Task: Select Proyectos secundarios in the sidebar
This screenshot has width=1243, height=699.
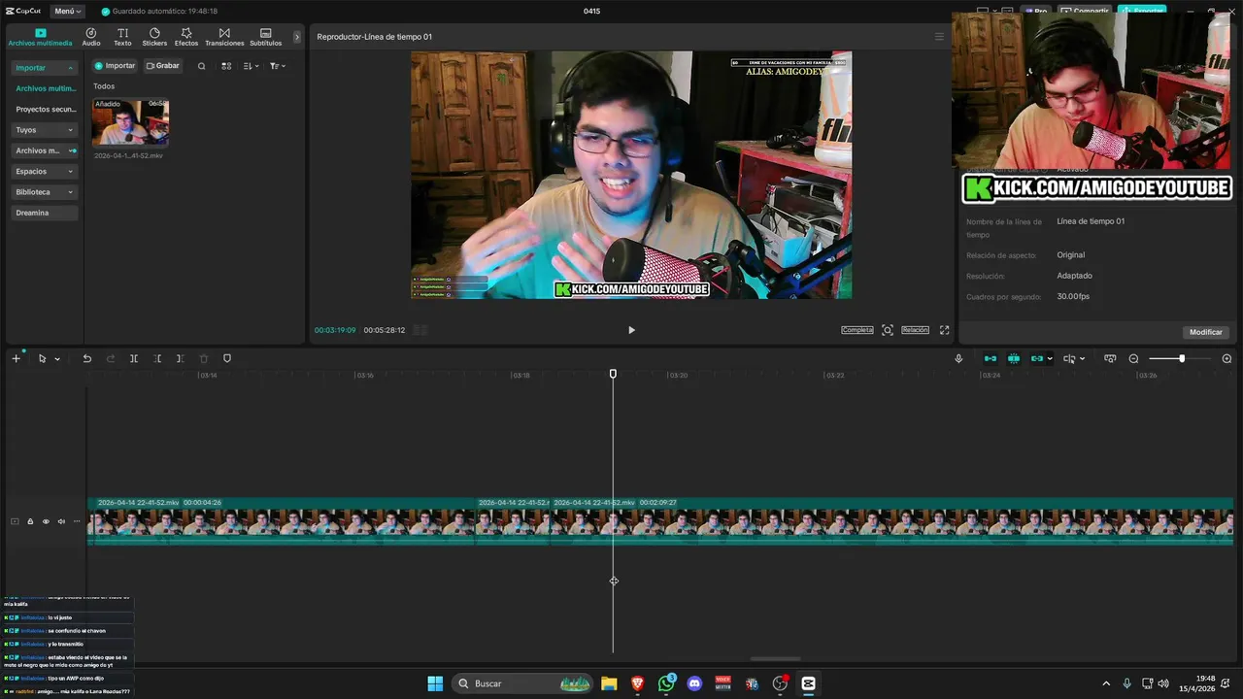Action: [x=46, y=109]
